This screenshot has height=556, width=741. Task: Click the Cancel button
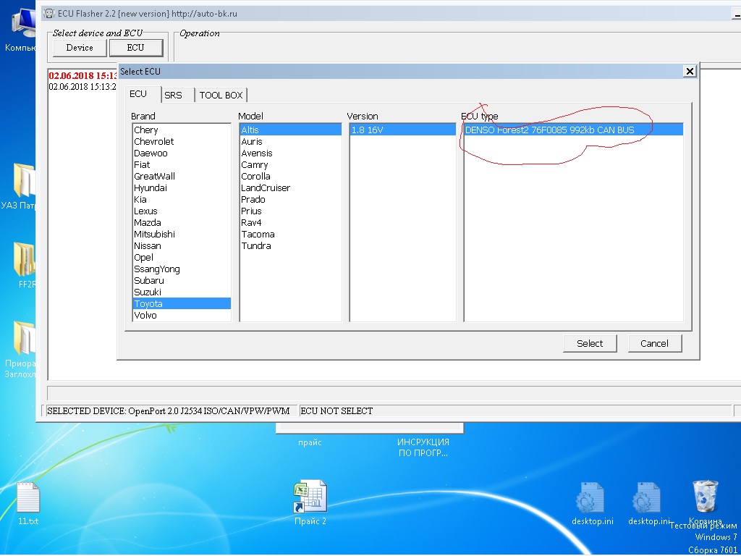654,343
